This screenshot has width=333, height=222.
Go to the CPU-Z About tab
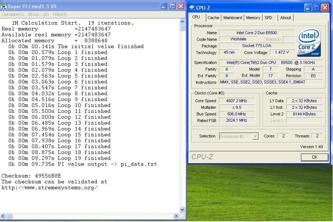[286, 18]
